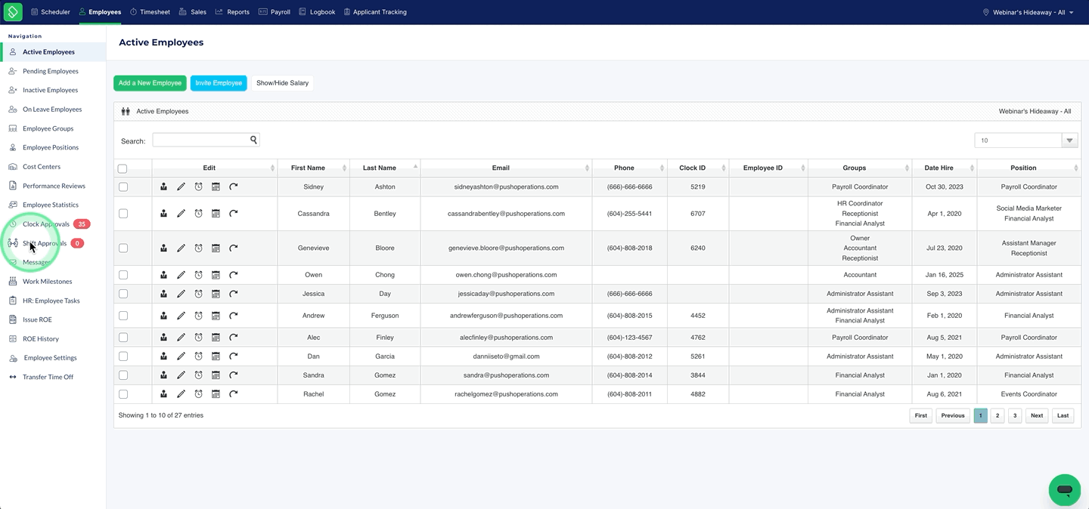
Task: Click the alarm clock icon for Alec Finley
Action: click(198, 338)
